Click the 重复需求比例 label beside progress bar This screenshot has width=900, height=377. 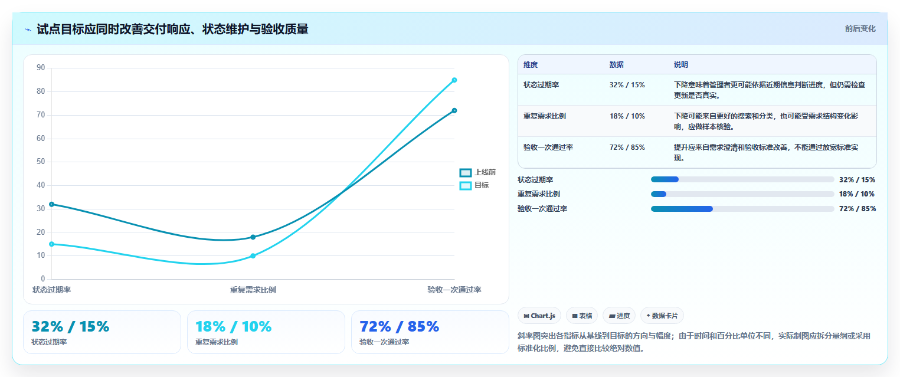coord(539,194)
